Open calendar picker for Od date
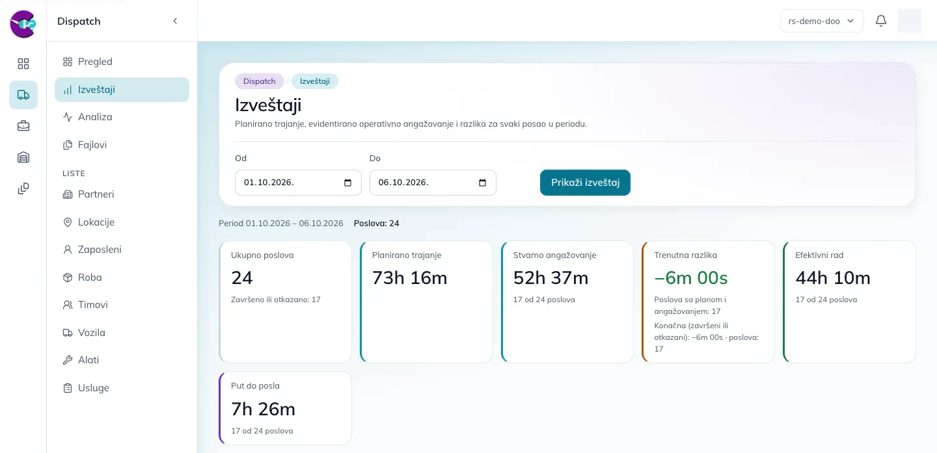The image size is (937, 453). tap(348, 183)
